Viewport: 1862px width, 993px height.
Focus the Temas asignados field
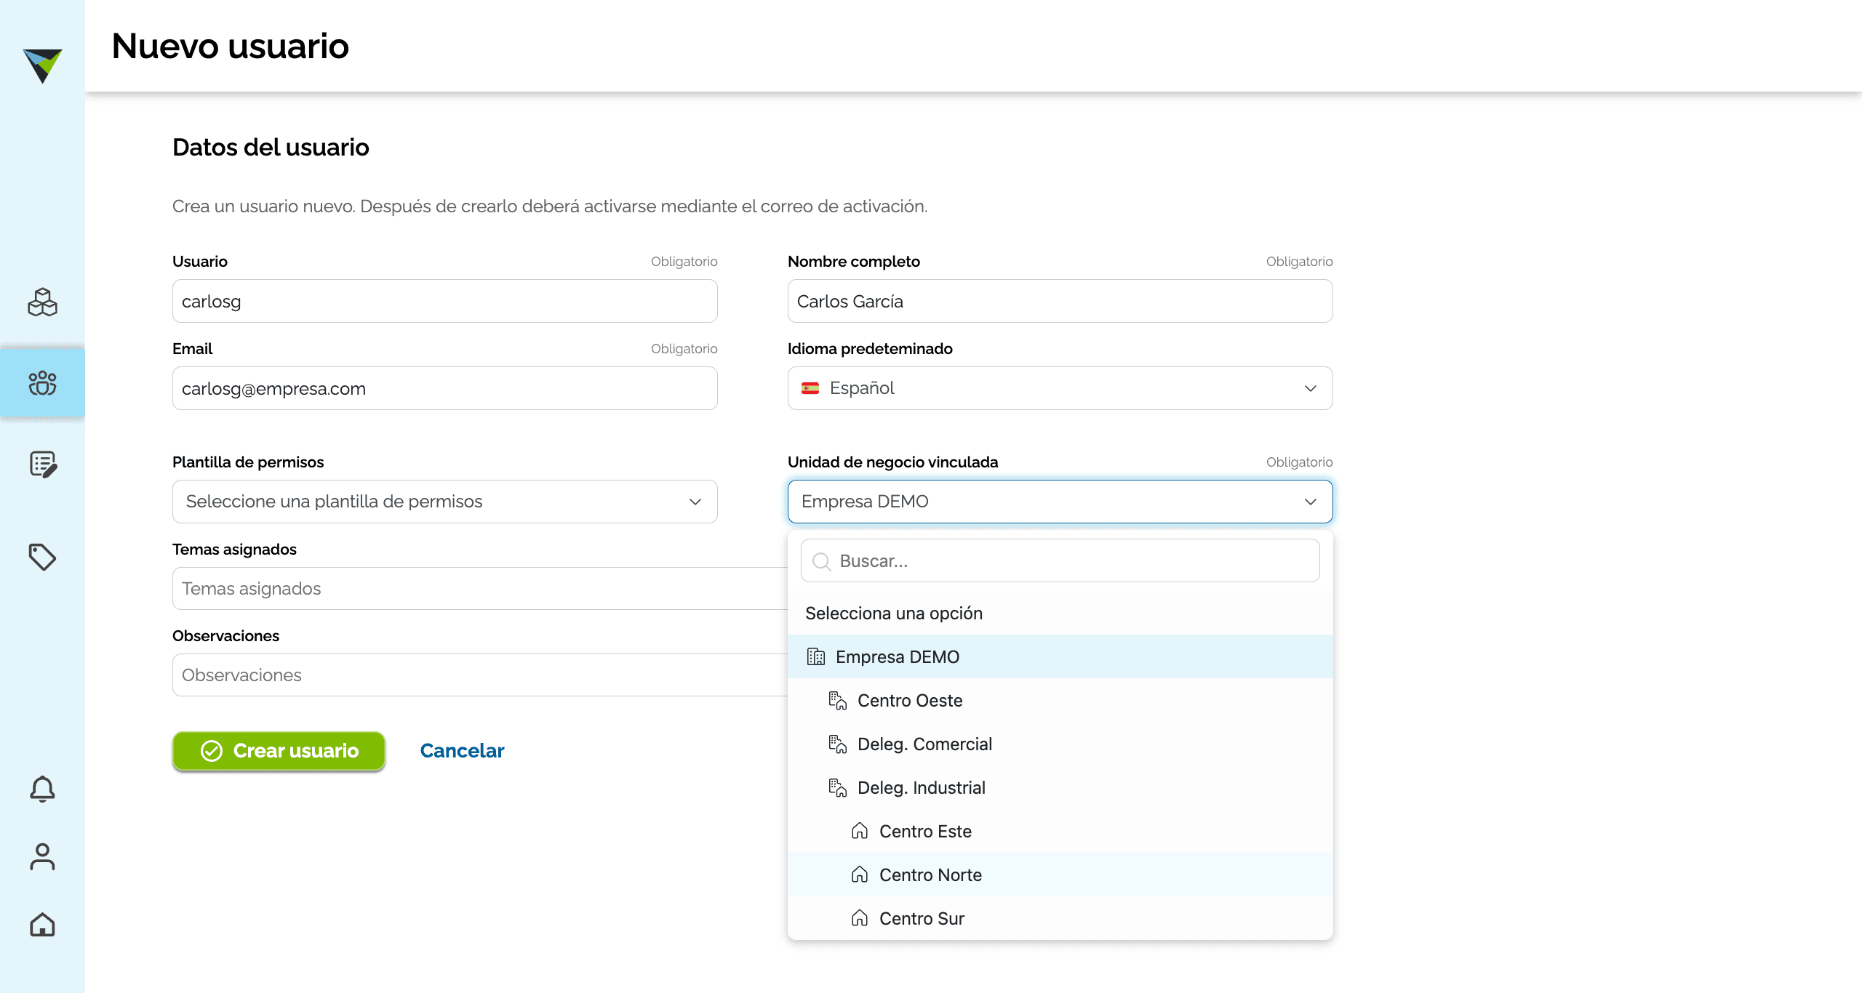(x=480, y=588)
